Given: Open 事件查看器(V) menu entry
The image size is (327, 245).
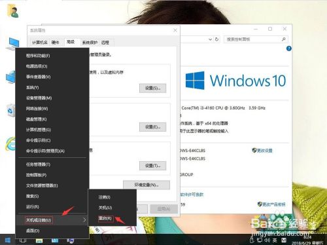Looking at the screenshot, I should 52,77.
